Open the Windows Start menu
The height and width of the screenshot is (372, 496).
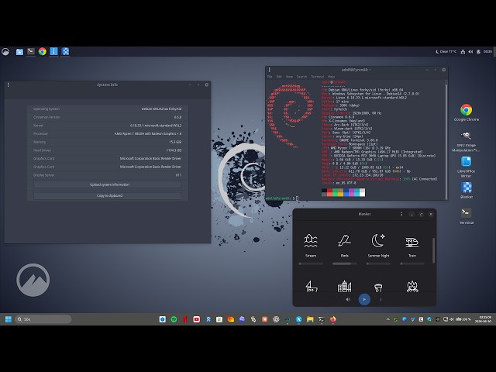9,319
